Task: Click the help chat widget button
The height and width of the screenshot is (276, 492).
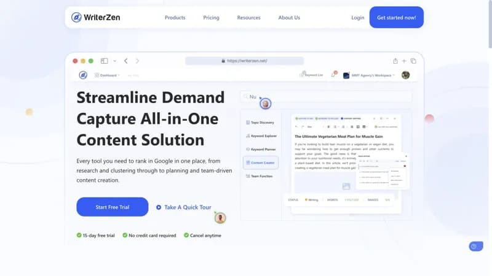Action: coord(476,247)
